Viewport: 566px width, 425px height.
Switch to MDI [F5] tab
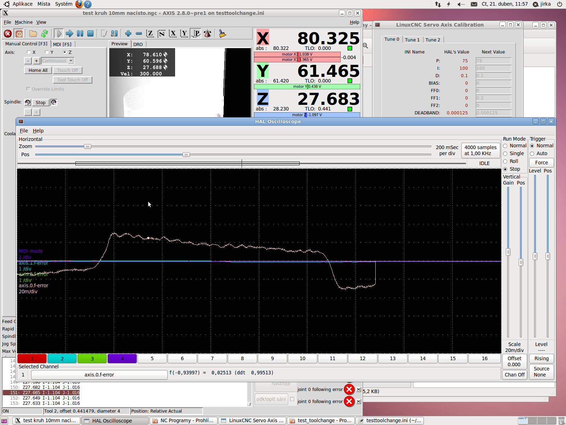62,44
